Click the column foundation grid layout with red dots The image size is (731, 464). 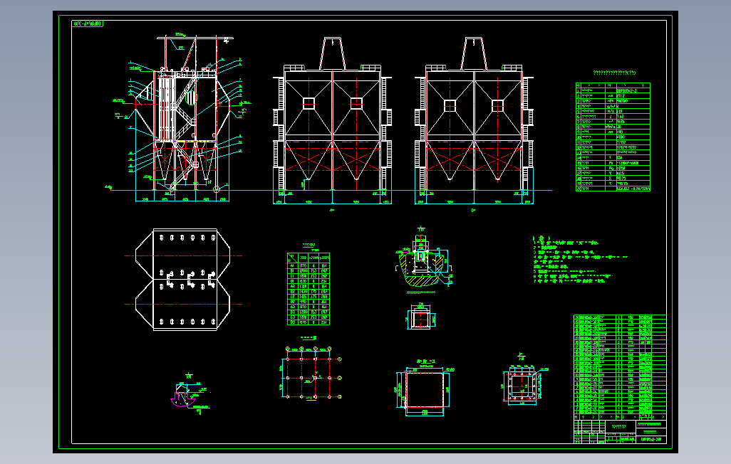pos(311,375)
